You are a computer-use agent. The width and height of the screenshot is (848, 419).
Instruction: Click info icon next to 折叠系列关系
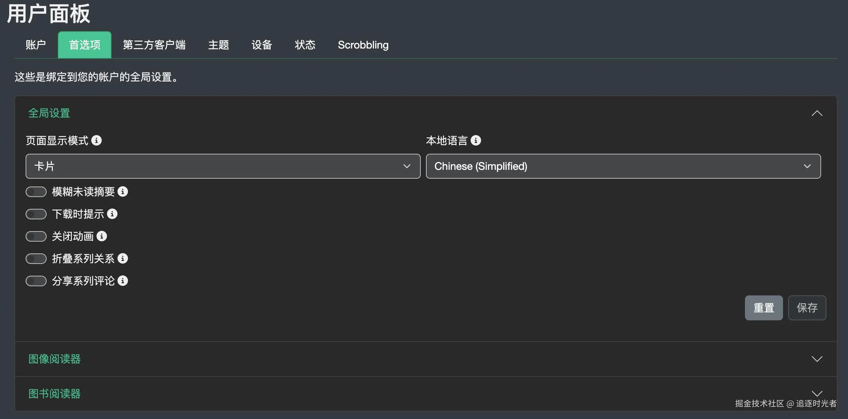[x=123, y=258]
